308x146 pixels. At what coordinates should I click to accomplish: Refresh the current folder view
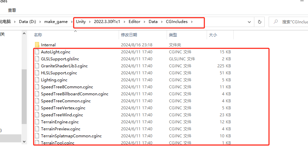(x=259, y=22)
